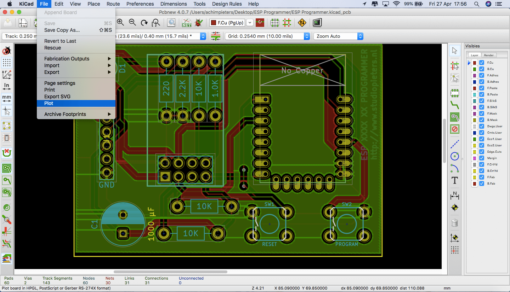510x292 pixels.
Task: Set units to millimeters
Action: click(6, 98)
